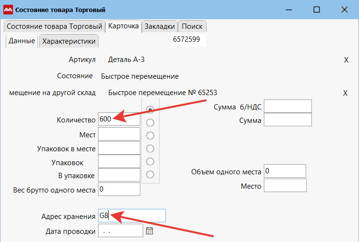The image size is (359, 242).
Task: Focus the Сумма б/НДС input field
Action: pyautogui.click(x=288, y=107)
